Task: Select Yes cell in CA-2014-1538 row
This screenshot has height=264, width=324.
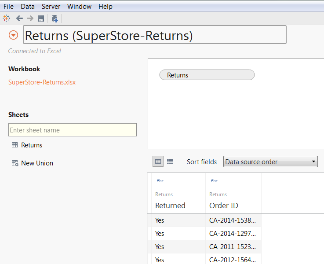Action: 178,220
